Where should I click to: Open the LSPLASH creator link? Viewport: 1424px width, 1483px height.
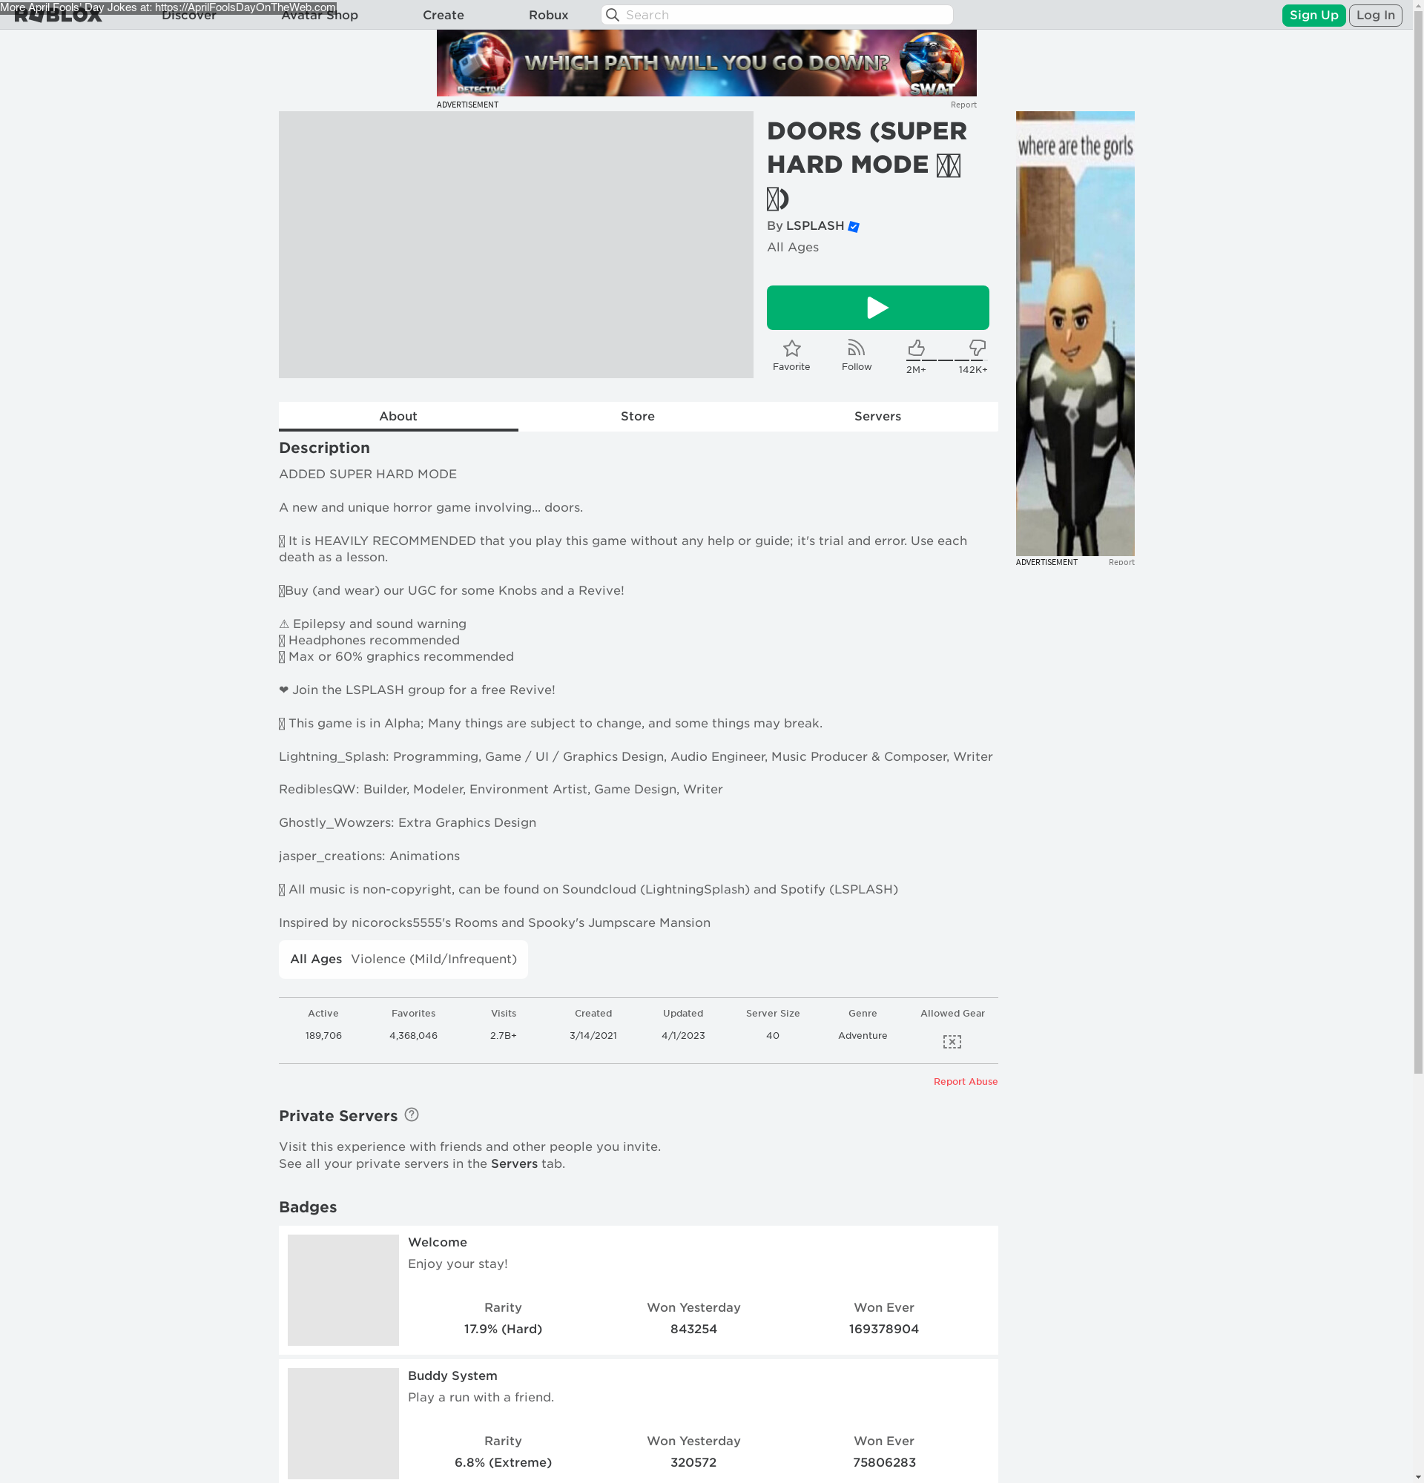(815, 225)
